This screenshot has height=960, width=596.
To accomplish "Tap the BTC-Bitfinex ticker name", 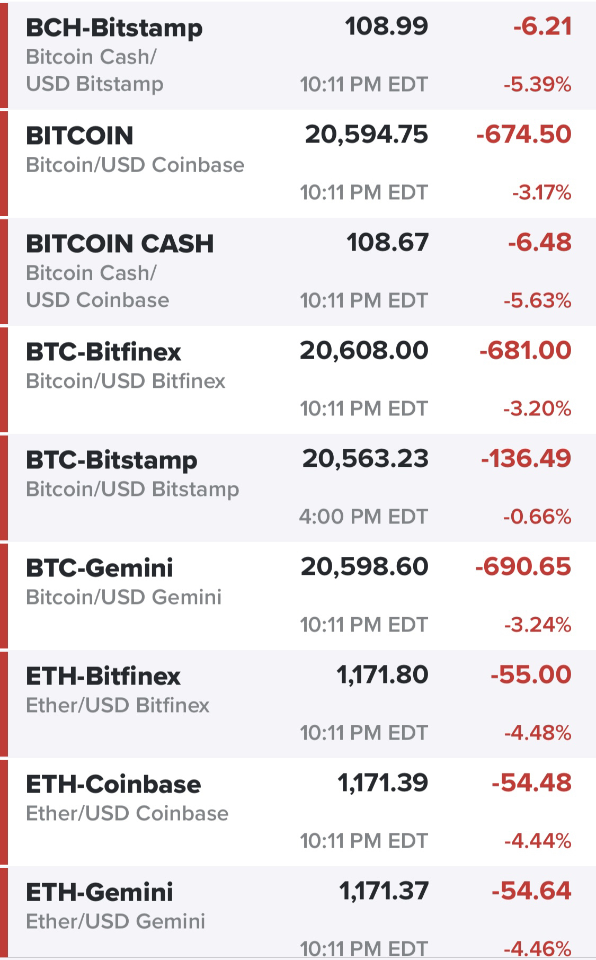I will pos(103,352).
